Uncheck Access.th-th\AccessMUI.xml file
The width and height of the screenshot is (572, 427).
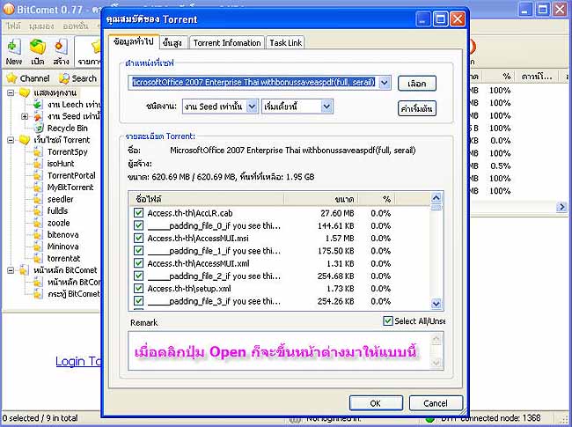(139, 263)
